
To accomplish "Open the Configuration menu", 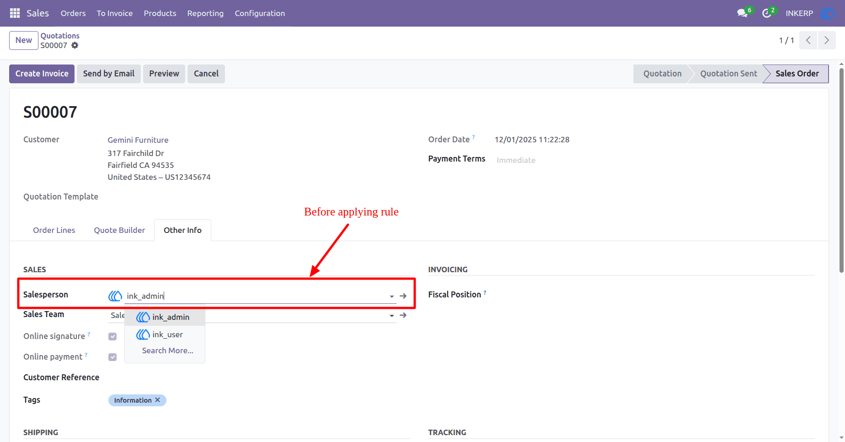I will (260, 13).
